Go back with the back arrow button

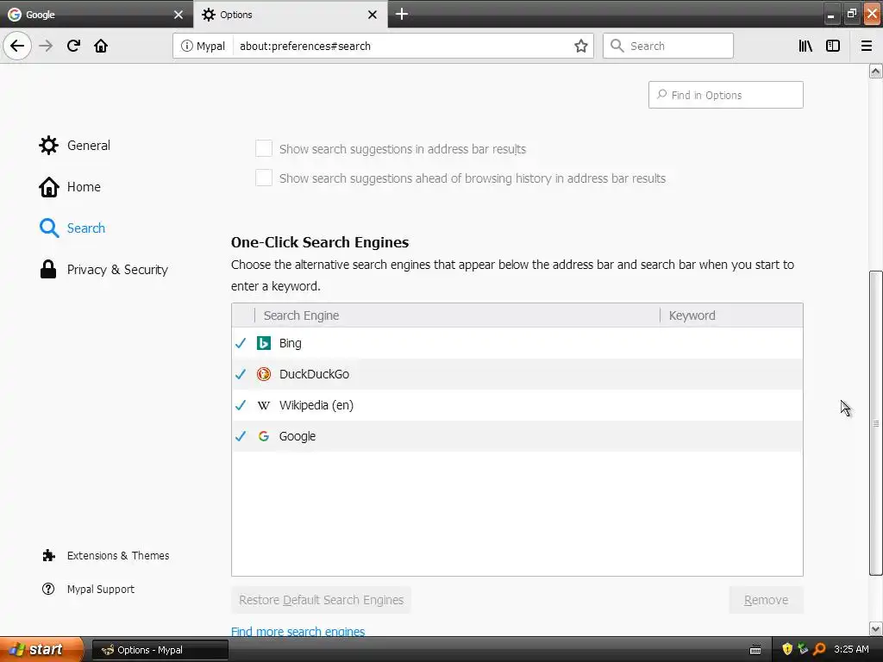click(17, 46)
